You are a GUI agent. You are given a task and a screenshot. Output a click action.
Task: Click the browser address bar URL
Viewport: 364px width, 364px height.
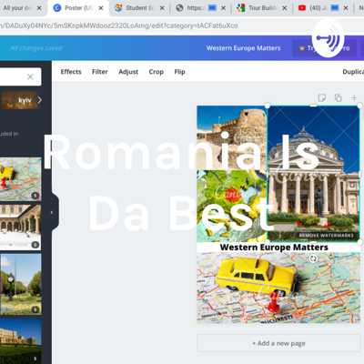[119, 25]
